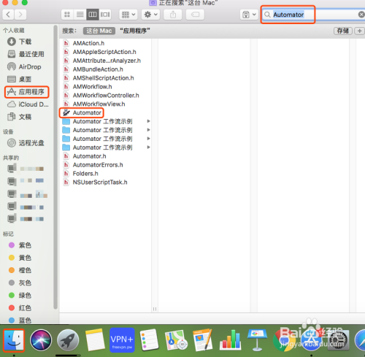Viewport: 365px width, 357px height.
Task: Open Reminders from the Dock
Action: pyautogui.click(x=149, y=340)
